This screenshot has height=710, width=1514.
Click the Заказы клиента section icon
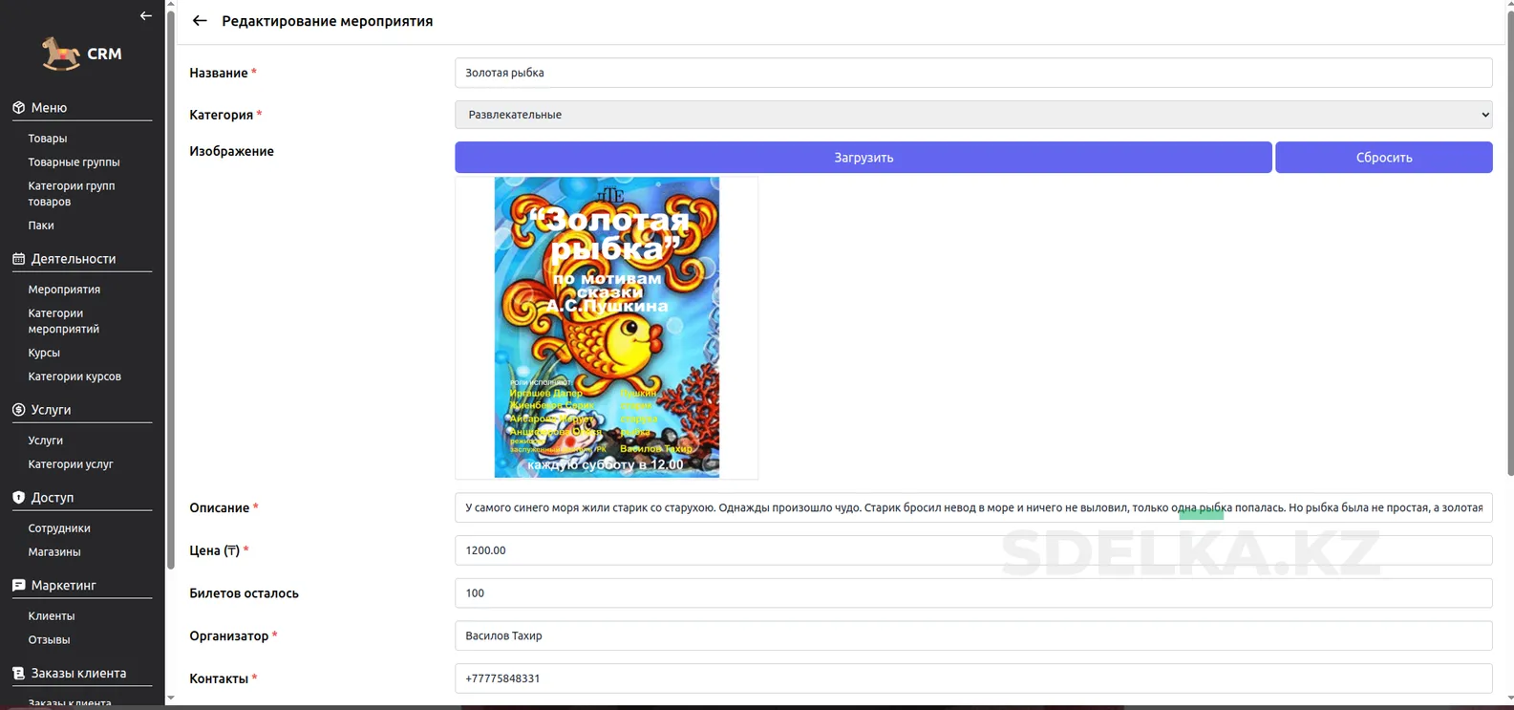click(18, 674)
